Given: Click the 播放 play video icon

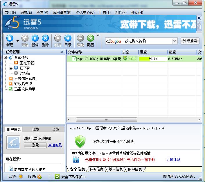Looking at the screenshot, I should [x=80, y=41].
